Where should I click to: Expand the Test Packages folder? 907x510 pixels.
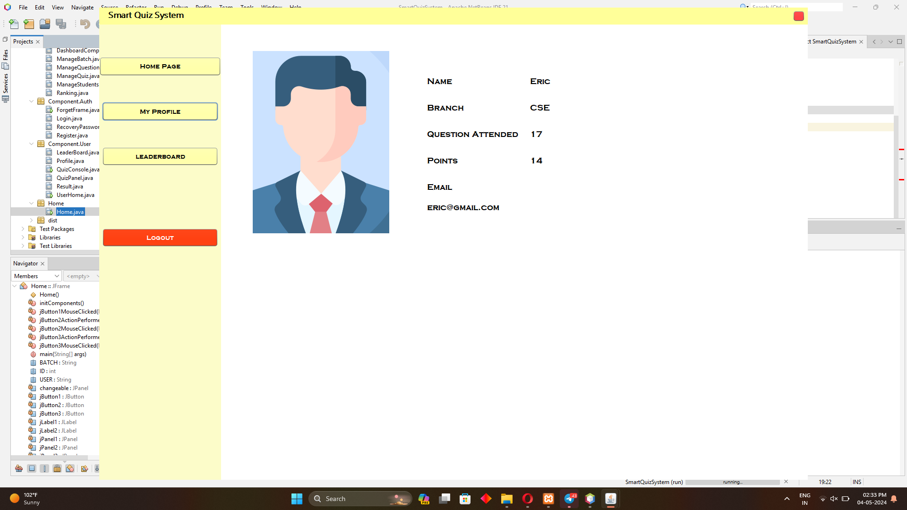coord(23,229)
